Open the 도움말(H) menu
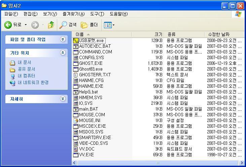The image size is (246, 167). [x=118, y=14]
